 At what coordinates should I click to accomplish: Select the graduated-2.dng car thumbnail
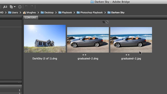[x=88, y=40]
